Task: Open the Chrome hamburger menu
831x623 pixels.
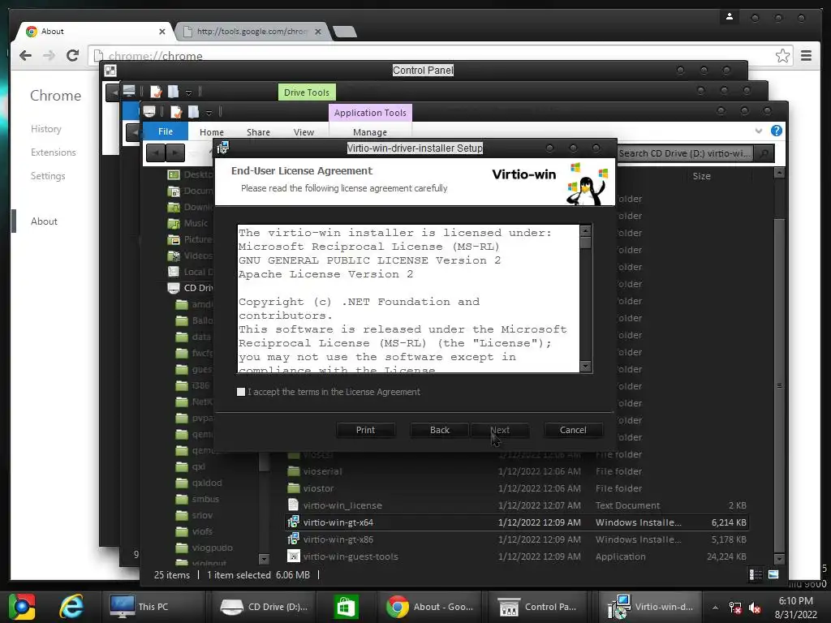Action: 806,56
